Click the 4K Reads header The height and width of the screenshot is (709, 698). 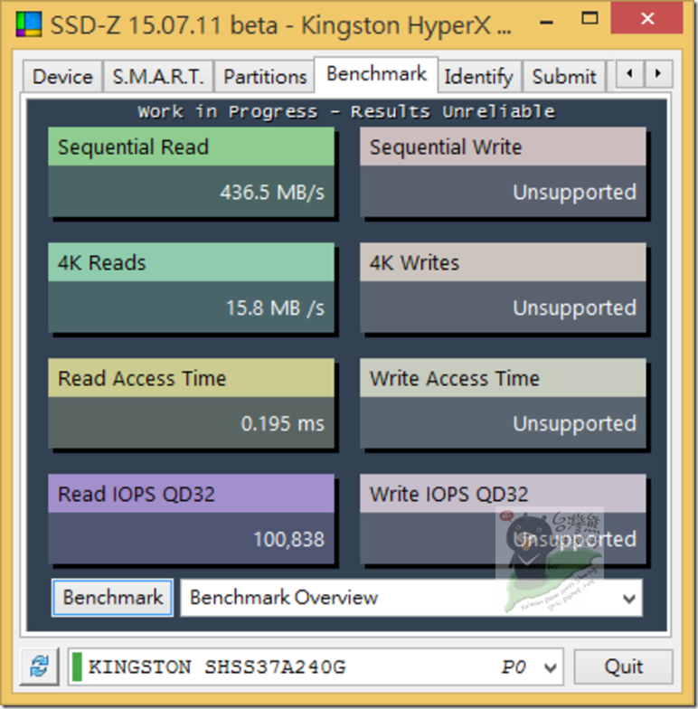(192, 262)
